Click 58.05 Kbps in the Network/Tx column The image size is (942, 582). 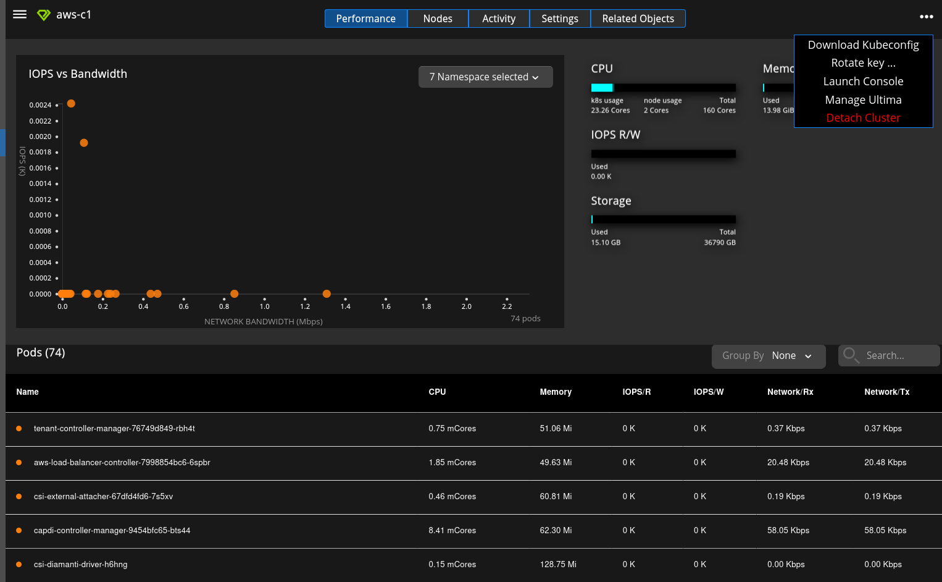click(885, 530)
